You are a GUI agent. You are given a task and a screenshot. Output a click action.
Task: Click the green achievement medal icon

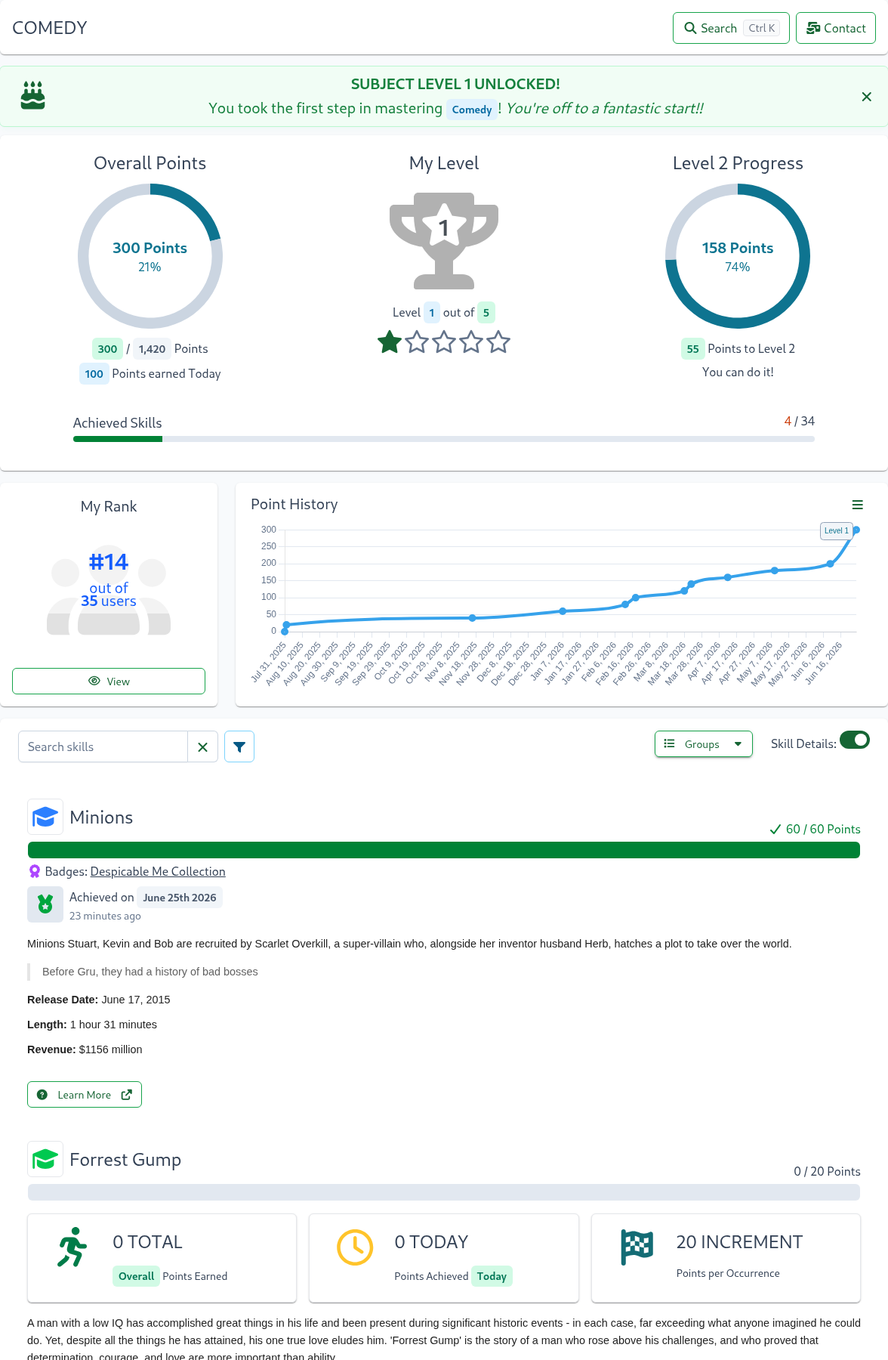(45, 904)
